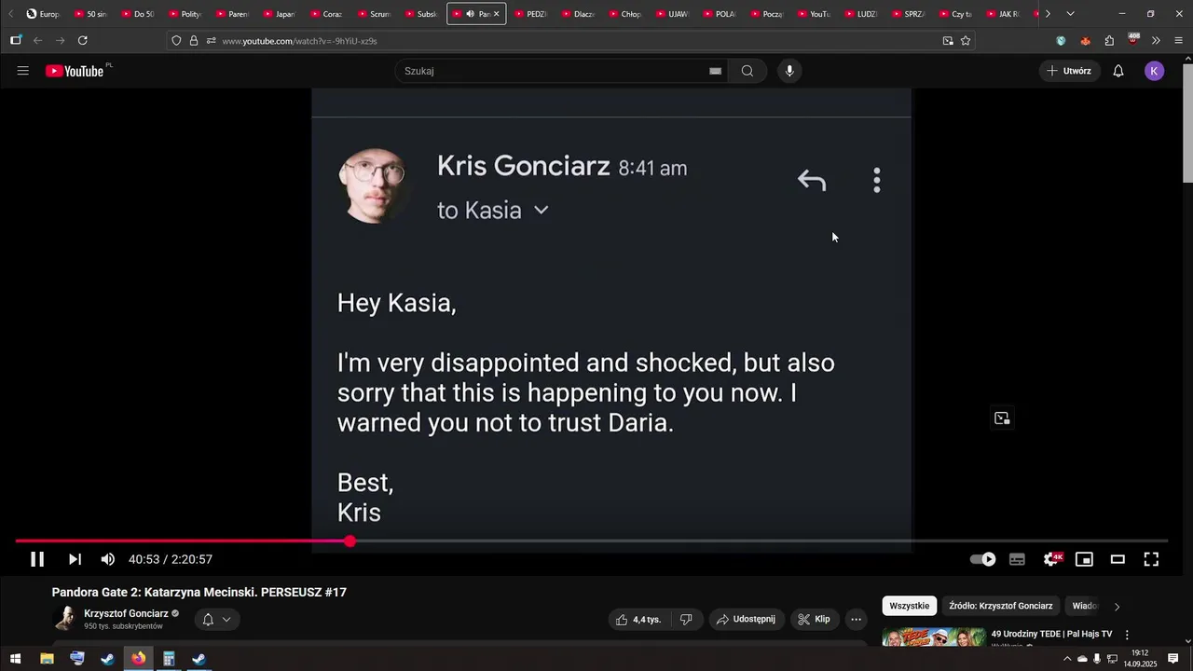Enable theater mode view
The height and width of the screenshot is (671, 1193).
(x=1118, y=559)
